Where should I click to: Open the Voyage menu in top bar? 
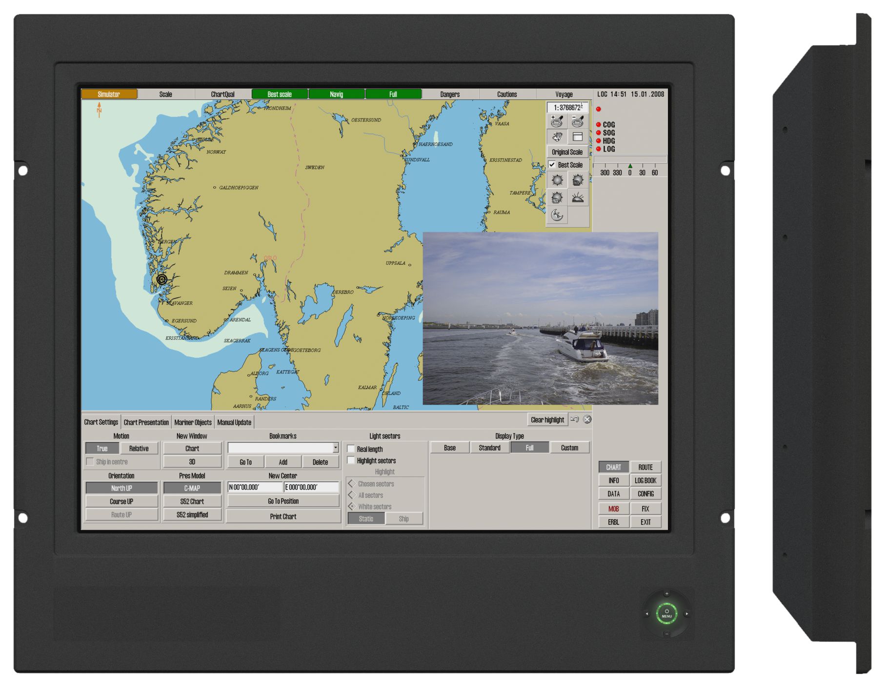pyautogui.click(x=564, y=94)
